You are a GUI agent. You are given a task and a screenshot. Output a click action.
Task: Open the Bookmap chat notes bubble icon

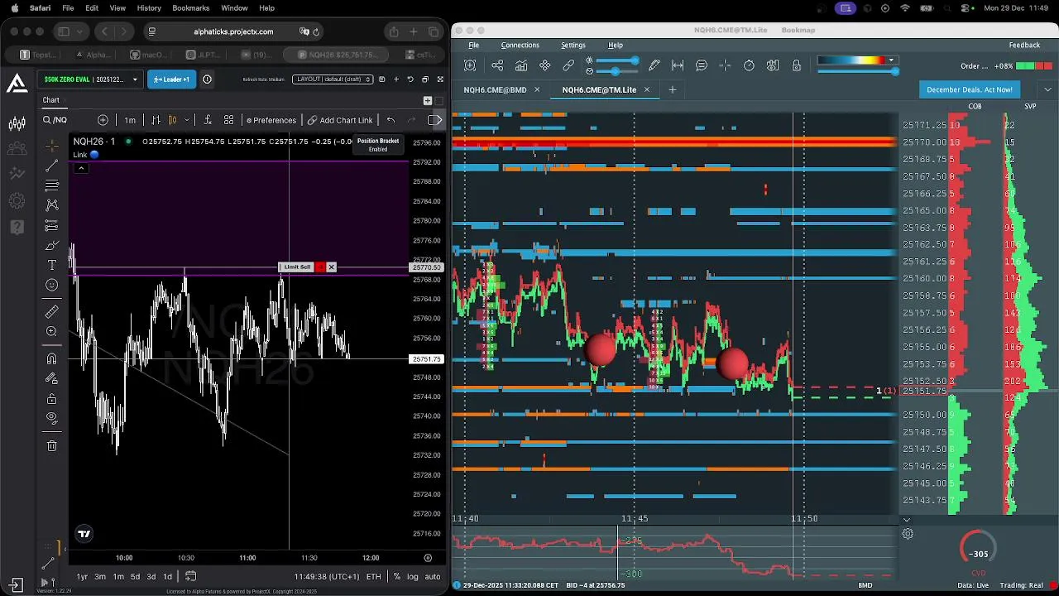click(702, 65)
